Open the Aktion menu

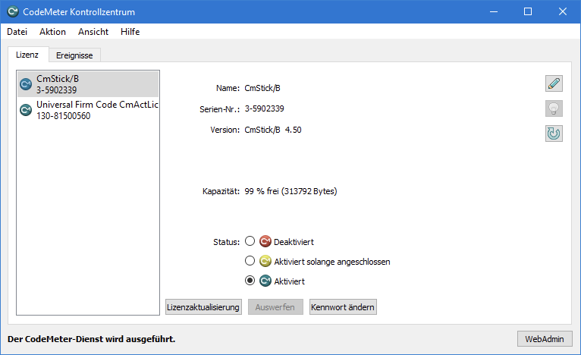[52, 32]
